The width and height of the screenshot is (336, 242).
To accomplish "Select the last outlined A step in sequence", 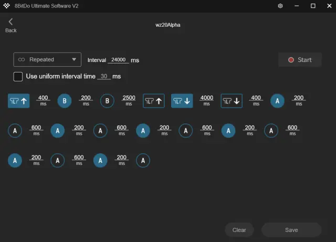I will 143,161.
